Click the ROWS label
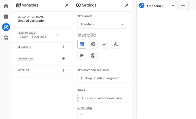The height and width of the screenshot is (119, 196). [x=81, y=90]
